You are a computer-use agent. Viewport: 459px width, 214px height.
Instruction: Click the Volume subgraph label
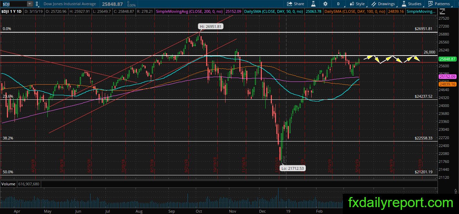(x=8, y=184)
